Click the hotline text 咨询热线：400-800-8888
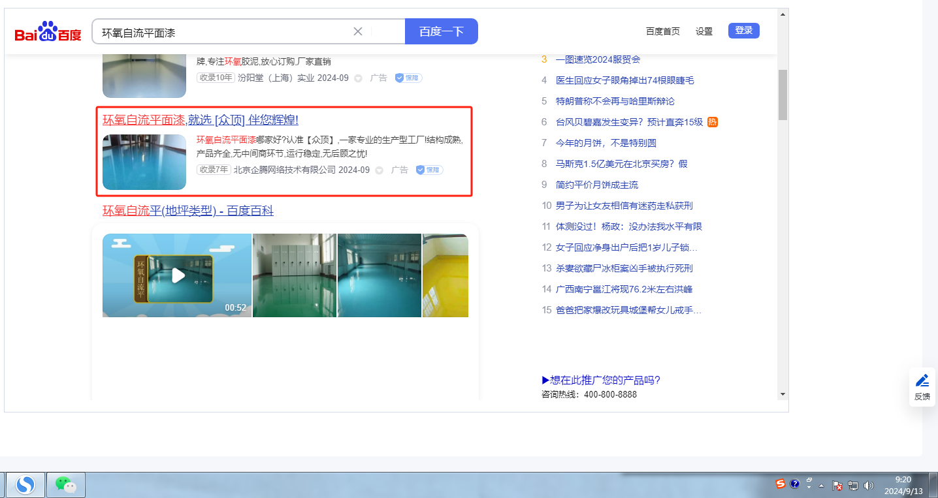 click(589, 394)
